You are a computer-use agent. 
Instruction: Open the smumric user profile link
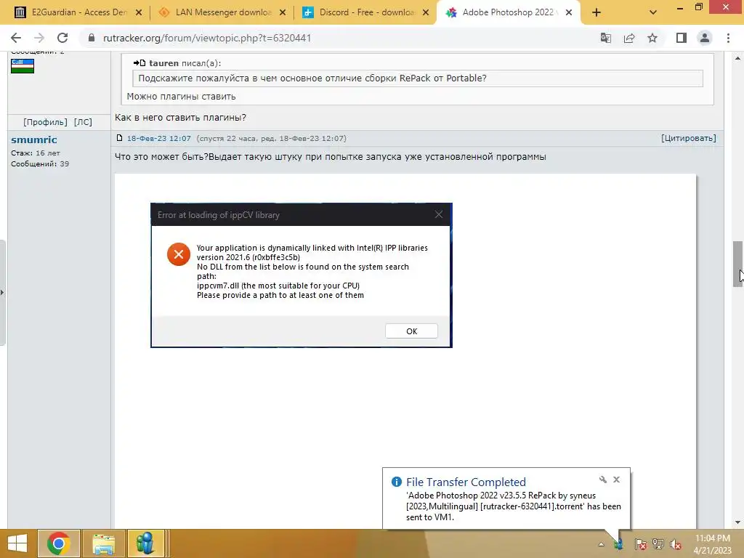(34, 139)
